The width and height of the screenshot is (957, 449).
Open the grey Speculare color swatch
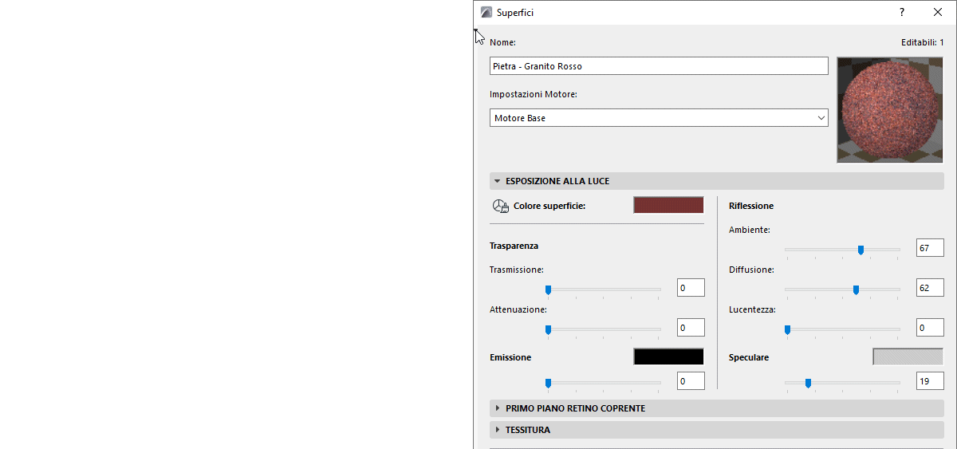(908, 356)
